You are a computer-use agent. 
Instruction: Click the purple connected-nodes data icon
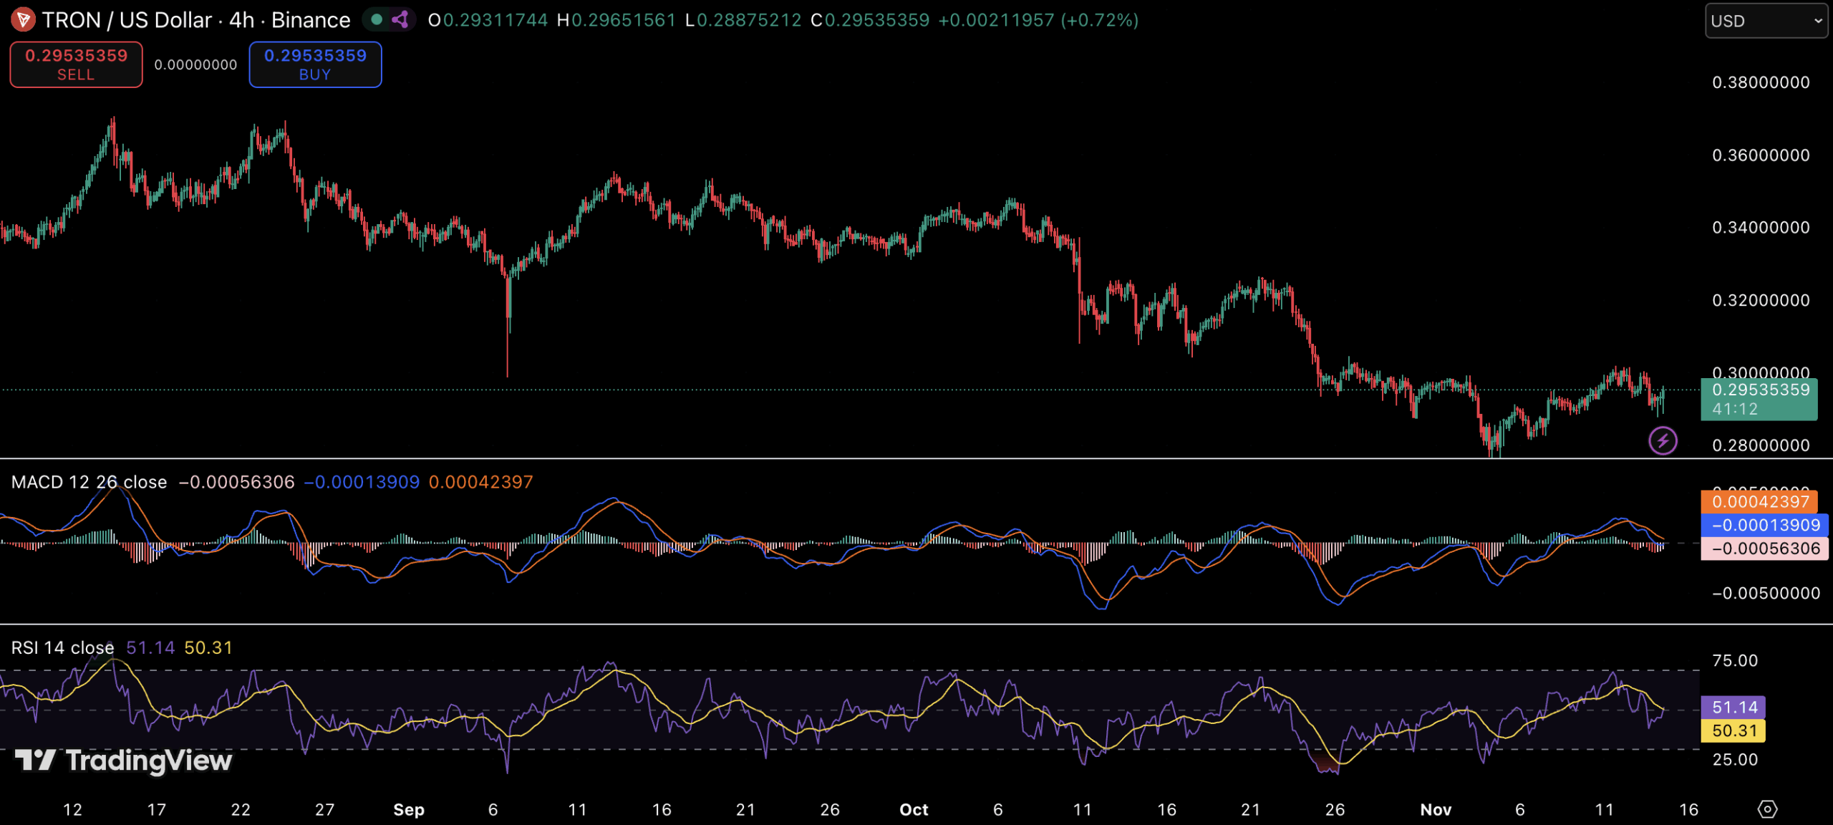[400, 19]
